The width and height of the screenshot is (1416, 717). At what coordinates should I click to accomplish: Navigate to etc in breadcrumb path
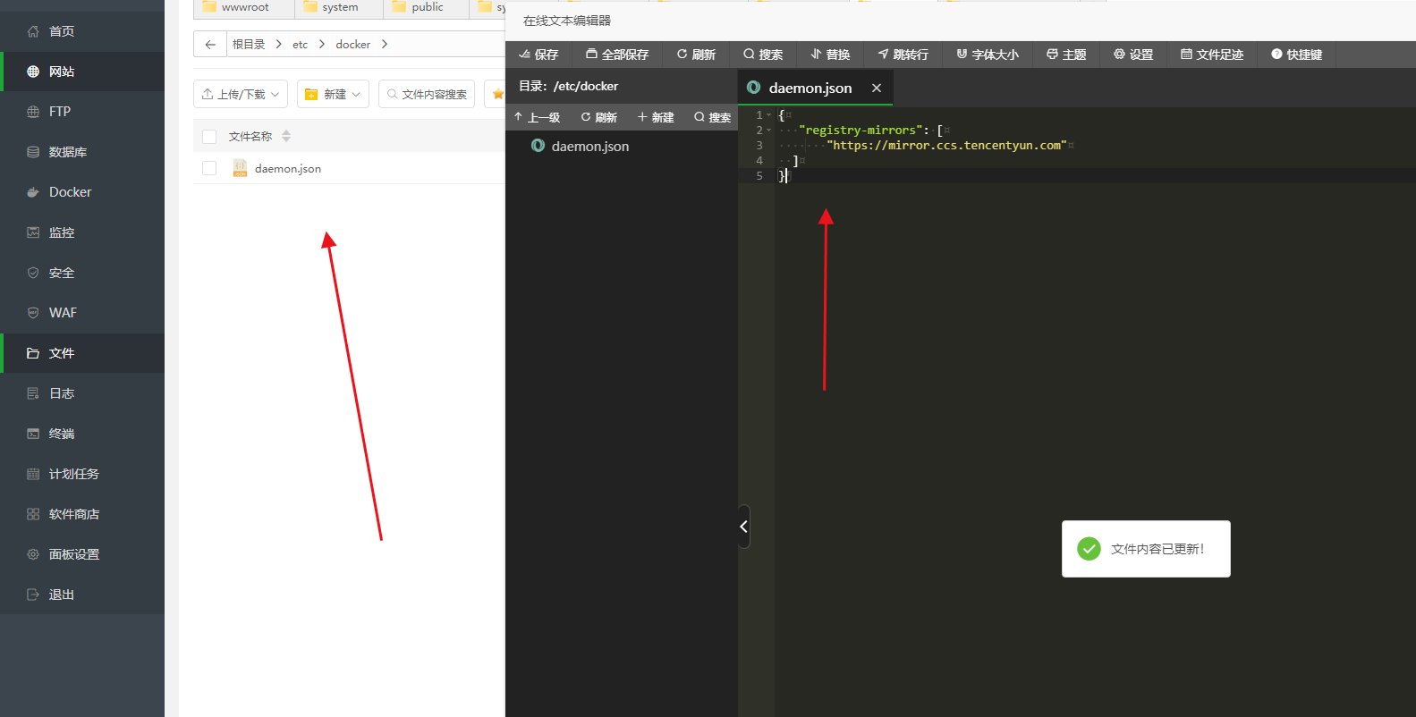pos(300,44)
